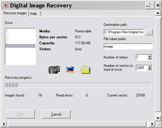Close the Digital Image Recovery window
This screenshot has width=162, height=128.
point(158,6)
